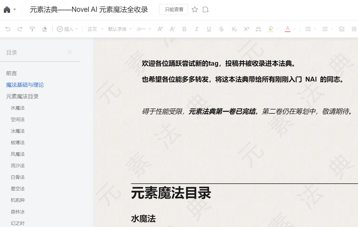
Task: Open the 默认字体 font dropdown
Action: coord(120,29)
